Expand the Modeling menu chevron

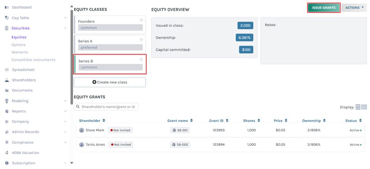tap(65, 101)
